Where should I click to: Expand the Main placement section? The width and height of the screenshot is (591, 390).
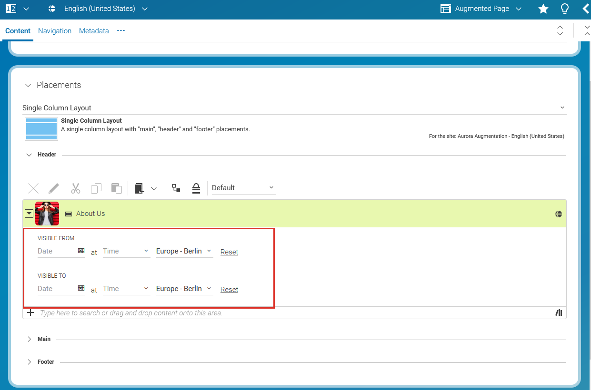click(30, 339)
